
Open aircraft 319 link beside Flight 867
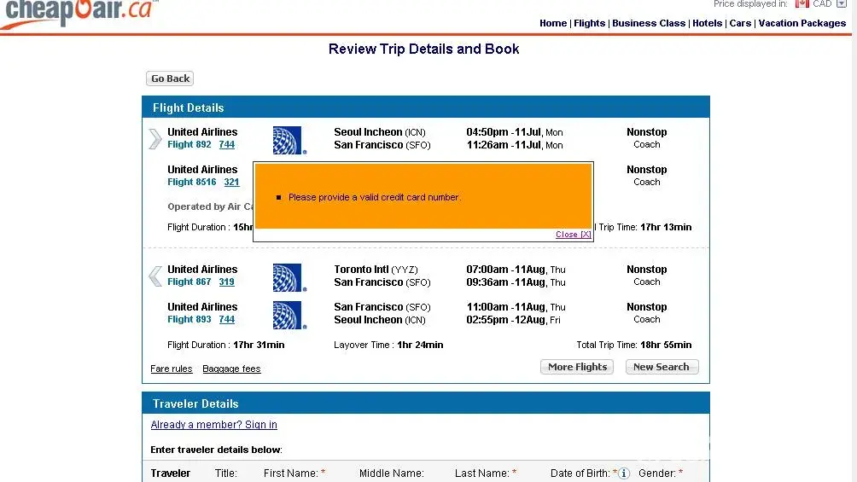(226, 282)
